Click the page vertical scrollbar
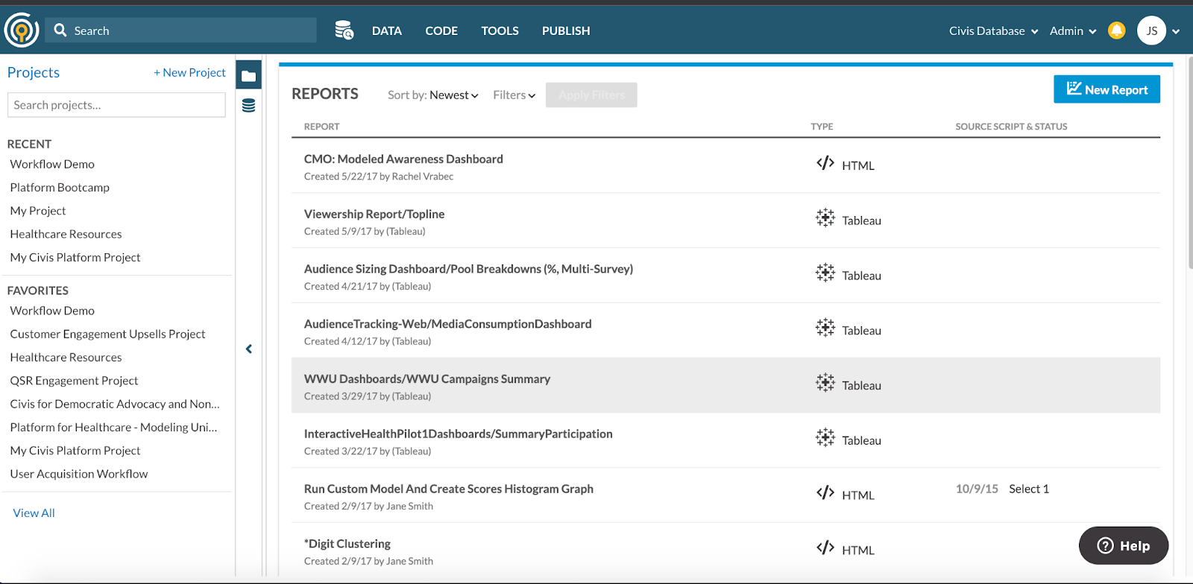Viewport: 1193px width, 584px height. coord(1190,164)
